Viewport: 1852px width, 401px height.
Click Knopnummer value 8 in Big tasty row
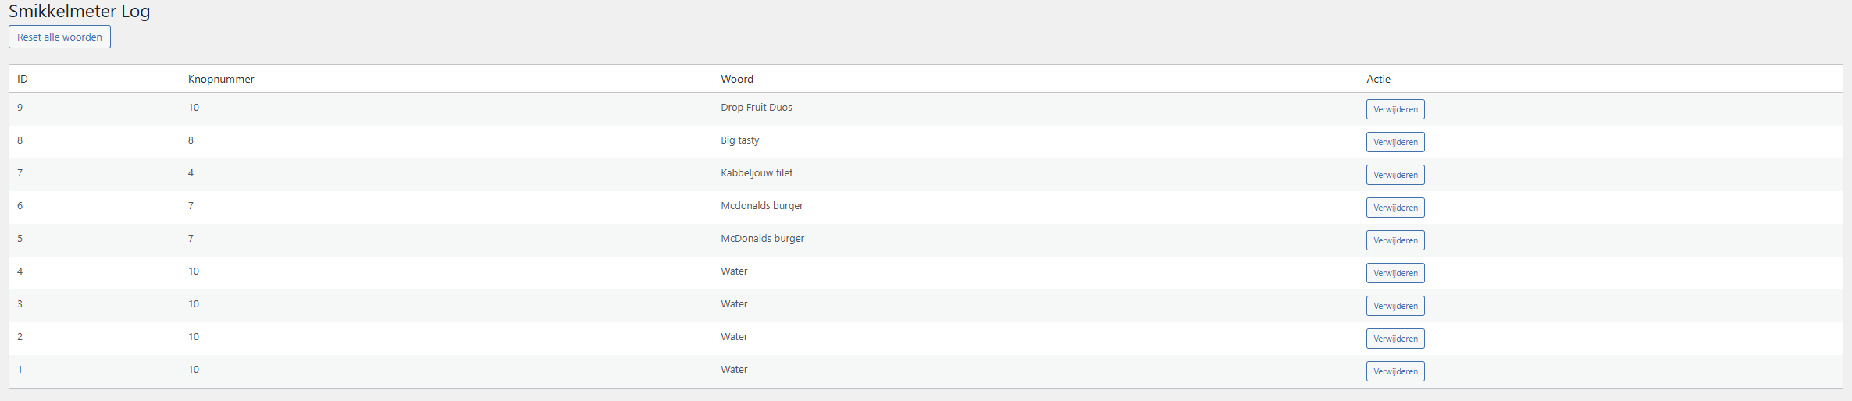pos(191,140)
